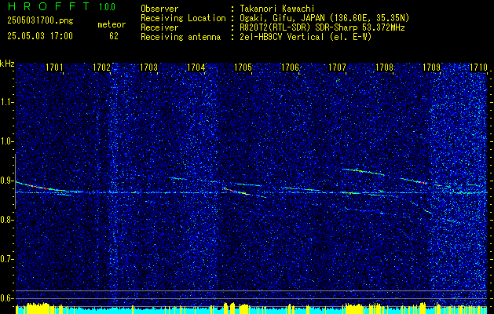Click the Receiver field label
Viewport: 494px width, 314px height.
[x=159, y=27]
